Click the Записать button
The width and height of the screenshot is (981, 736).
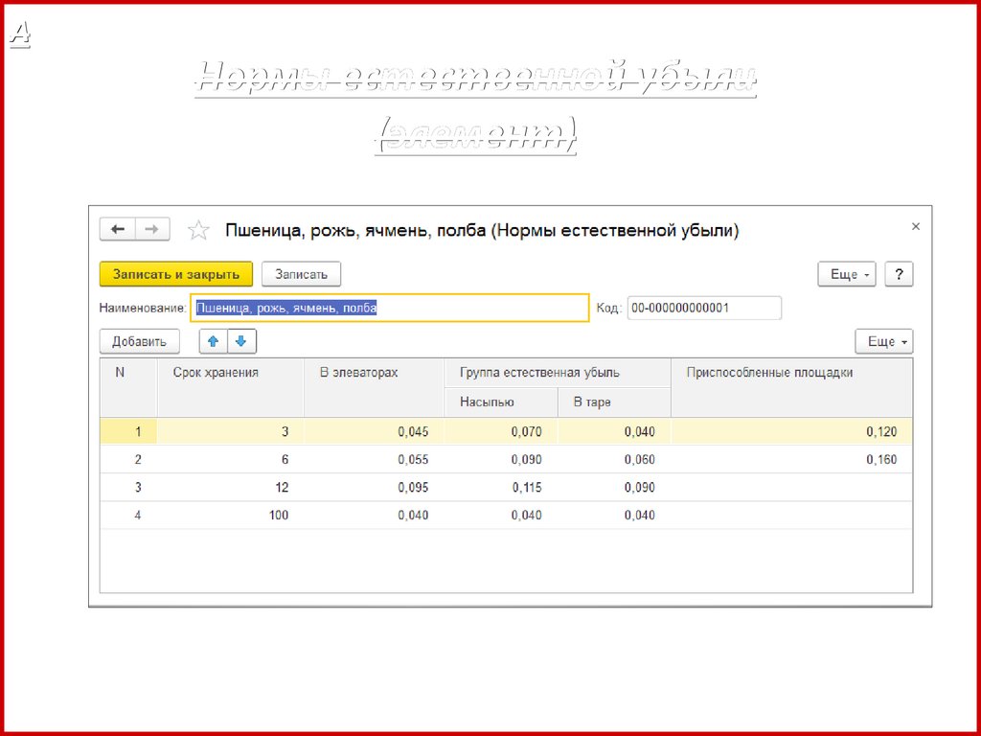[301, 274]
